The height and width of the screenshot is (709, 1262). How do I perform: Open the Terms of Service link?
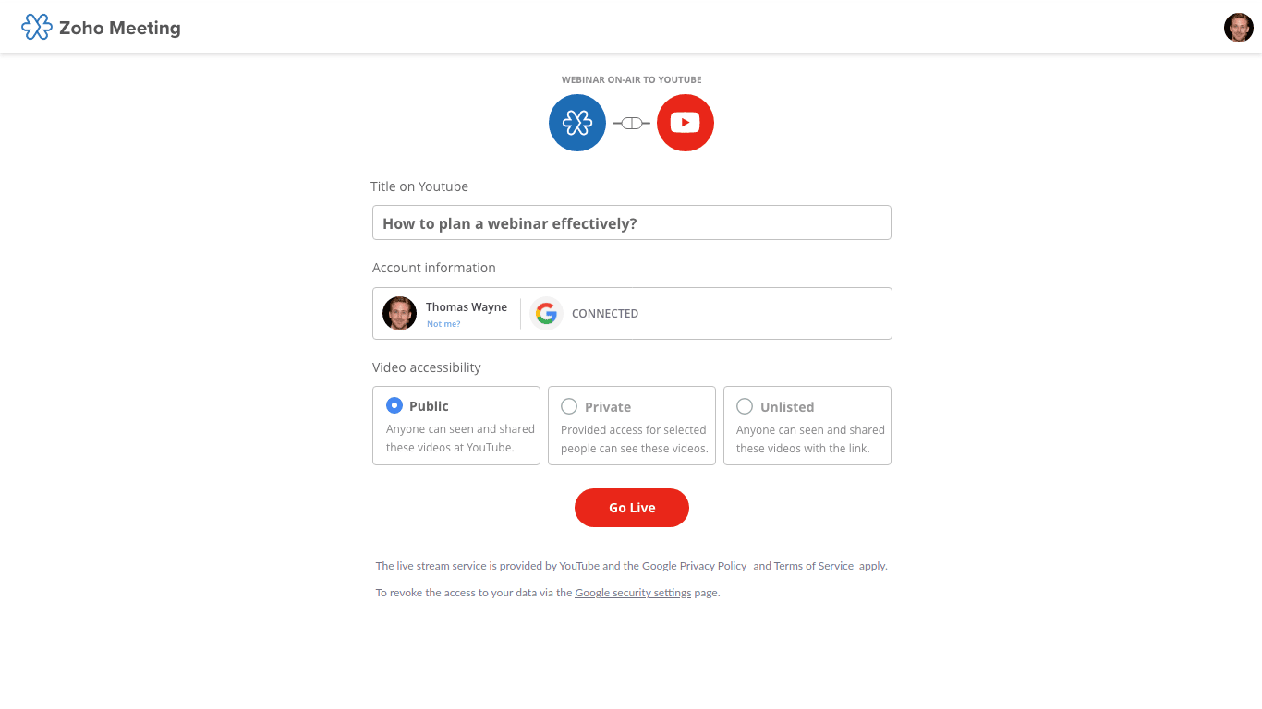pyautogui.click(x=813, y=565)
